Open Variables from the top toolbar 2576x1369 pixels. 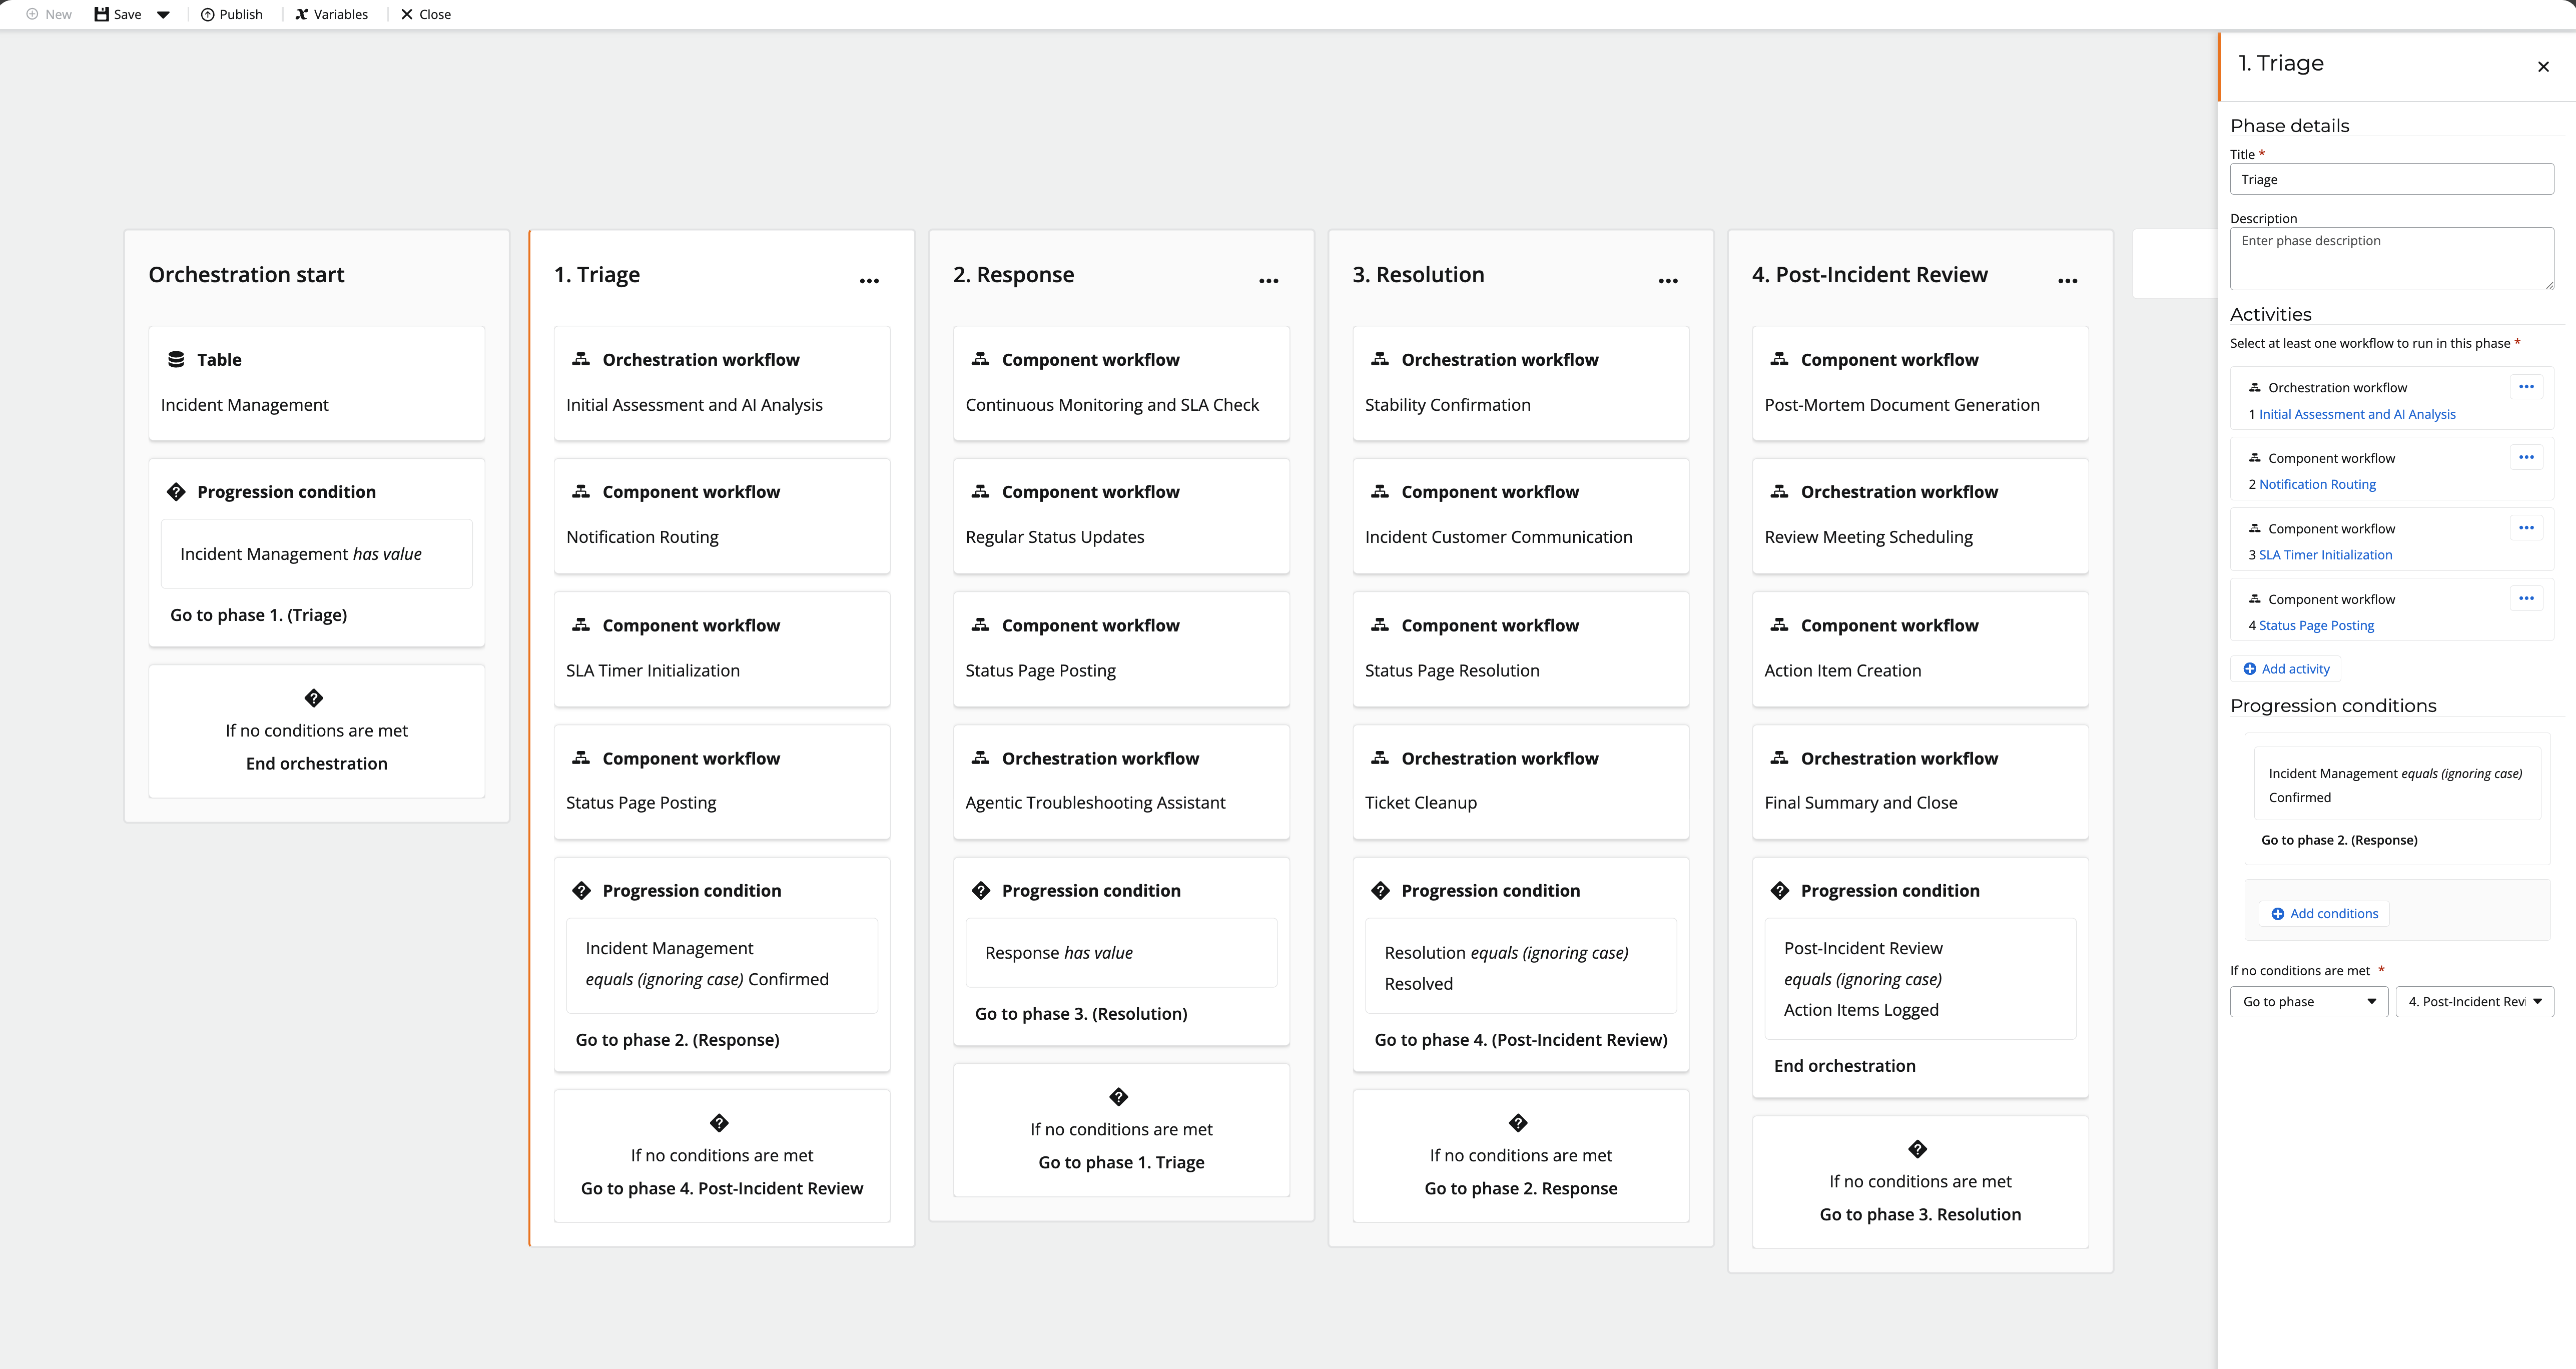click(x=331, y=14)
